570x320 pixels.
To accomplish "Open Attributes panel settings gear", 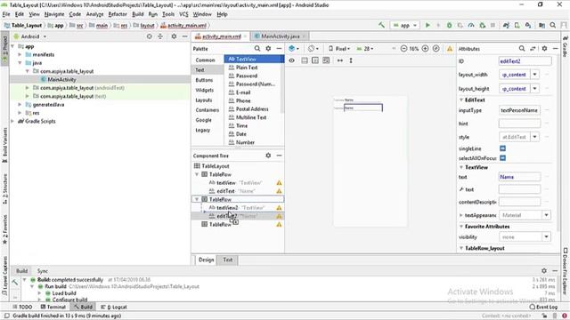I will click(x=544, y=48).
